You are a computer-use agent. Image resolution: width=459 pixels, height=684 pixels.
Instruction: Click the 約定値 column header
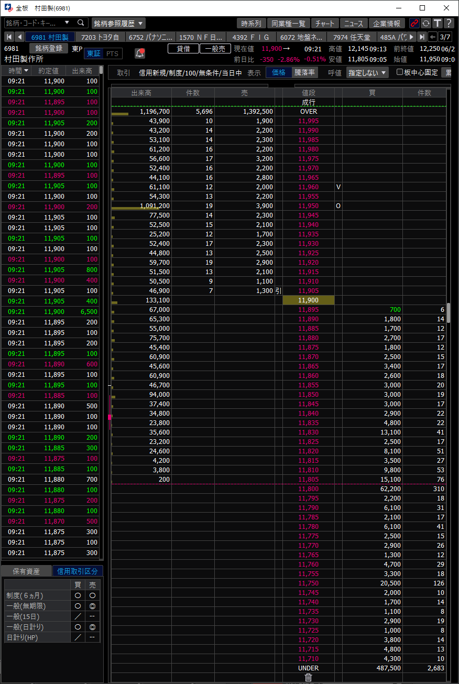point(48,71)
